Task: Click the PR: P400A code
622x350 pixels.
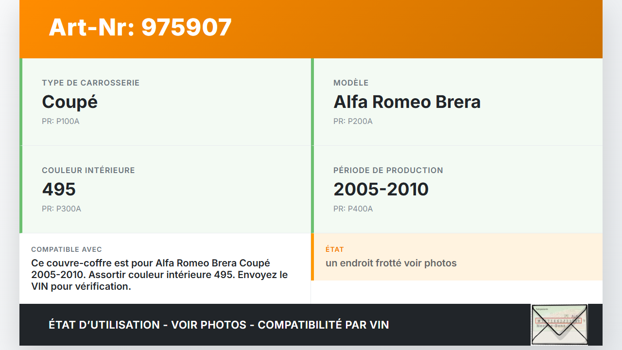Action: (353, 209)
